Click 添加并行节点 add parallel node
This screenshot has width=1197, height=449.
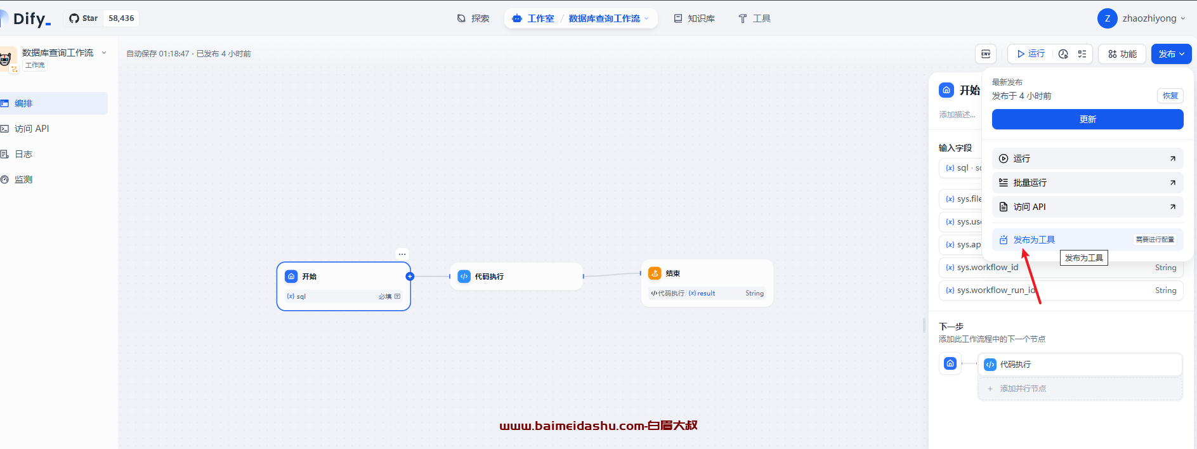(x=1080, y=389)
